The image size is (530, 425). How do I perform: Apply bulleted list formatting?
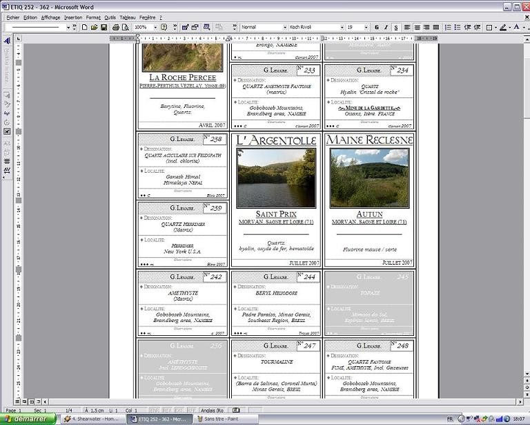click(458, 27)
